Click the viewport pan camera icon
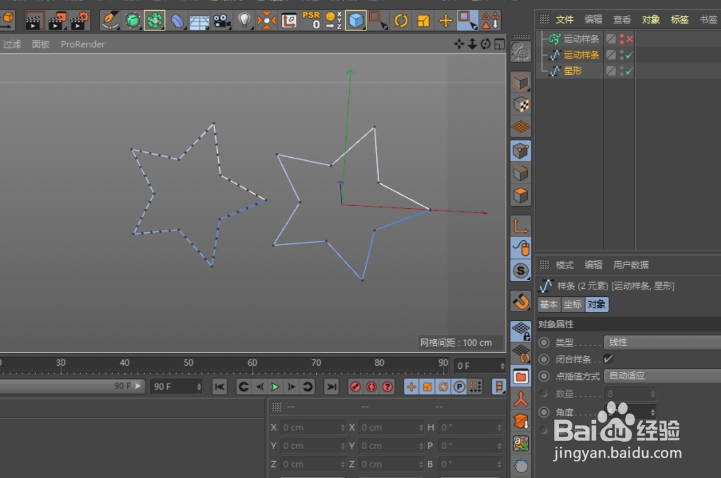This screenshot has height=478, width=721. click(459, 44)
